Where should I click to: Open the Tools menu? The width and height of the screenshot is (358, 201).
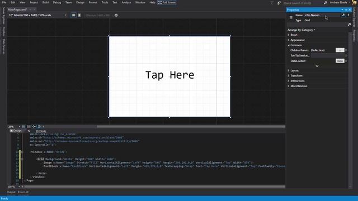105,2
